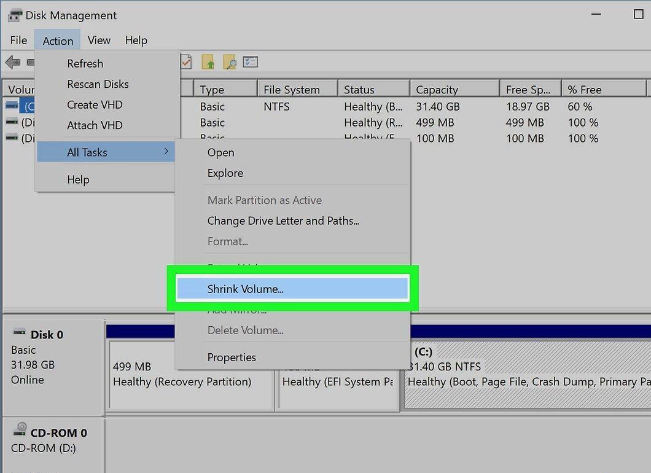This screenshot has height=473, width=651.
Task: Open the Help menu in menu bar
Action: [136, 41]
